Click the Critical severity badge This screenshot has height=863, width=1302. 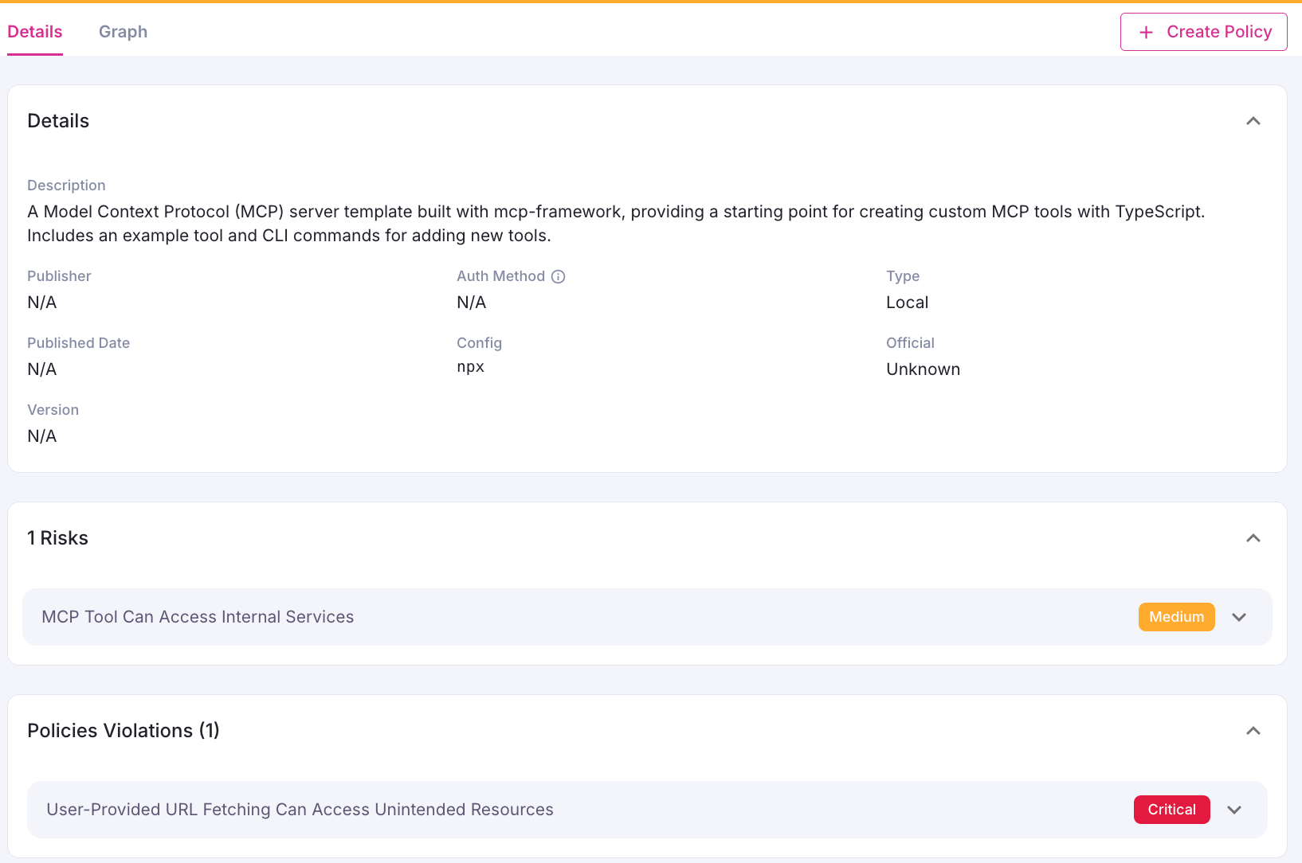pos(1171,810)
